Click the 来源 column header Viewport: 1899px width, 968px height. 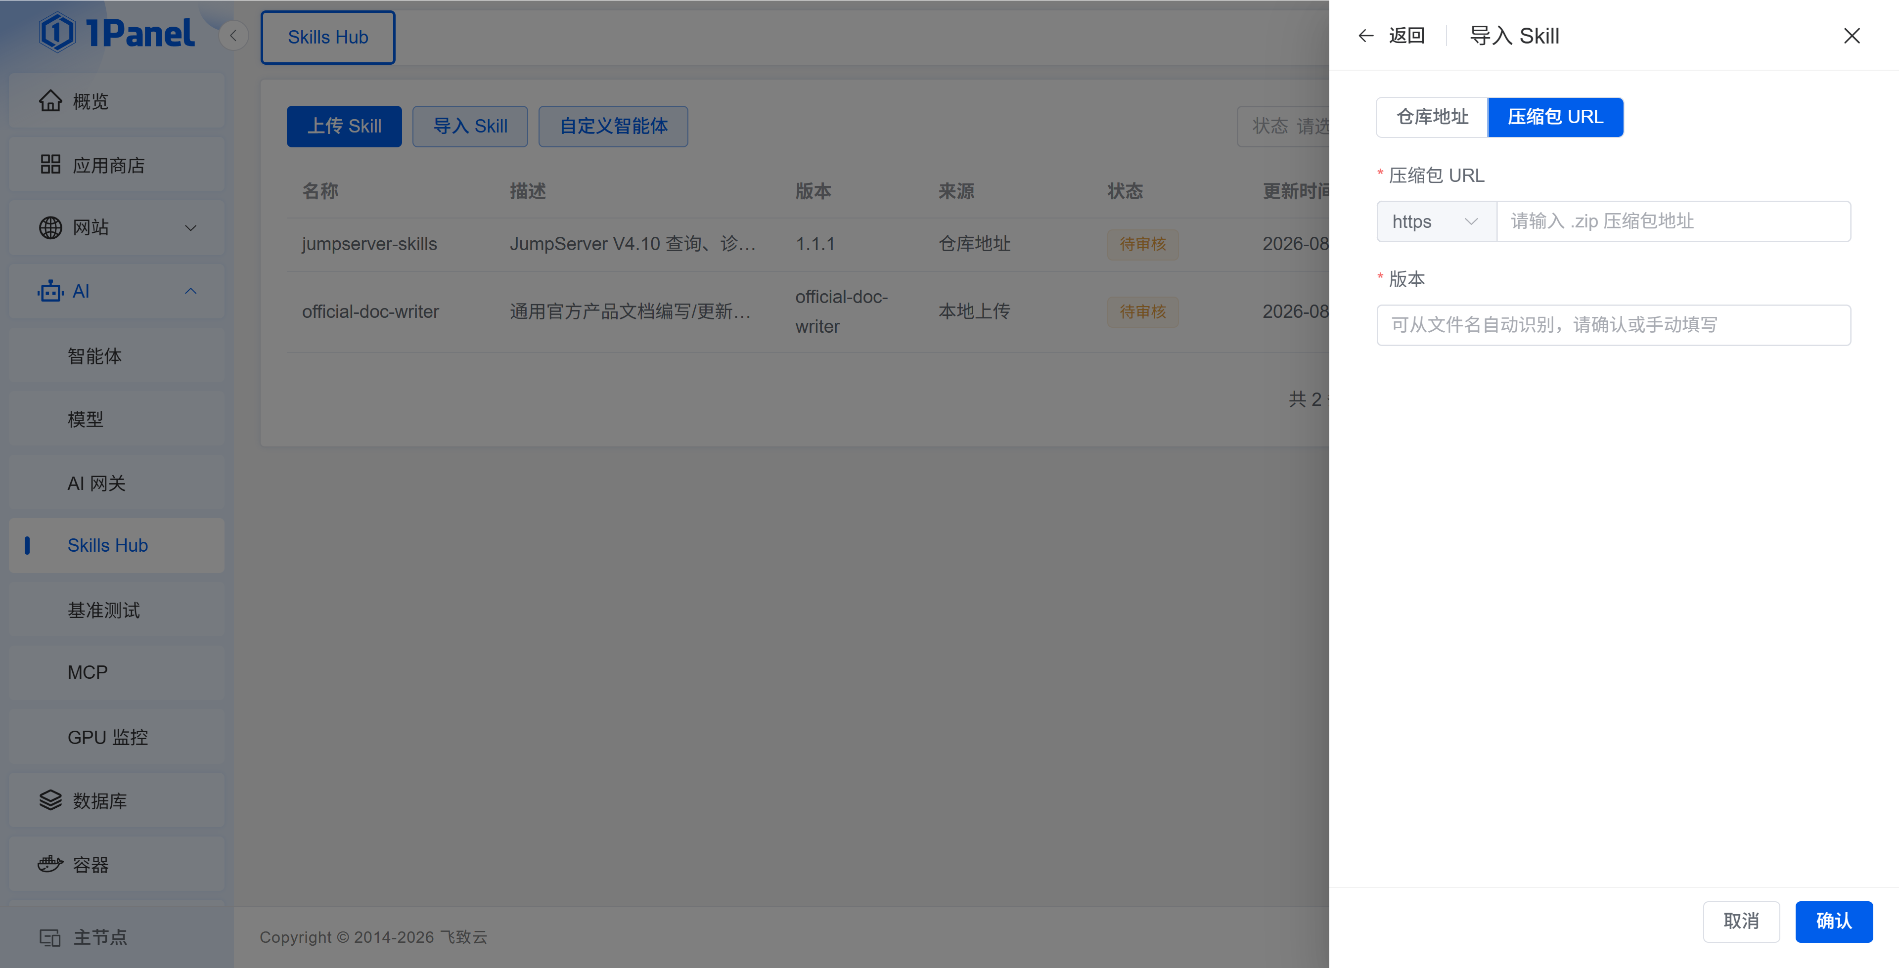[956, 192]
